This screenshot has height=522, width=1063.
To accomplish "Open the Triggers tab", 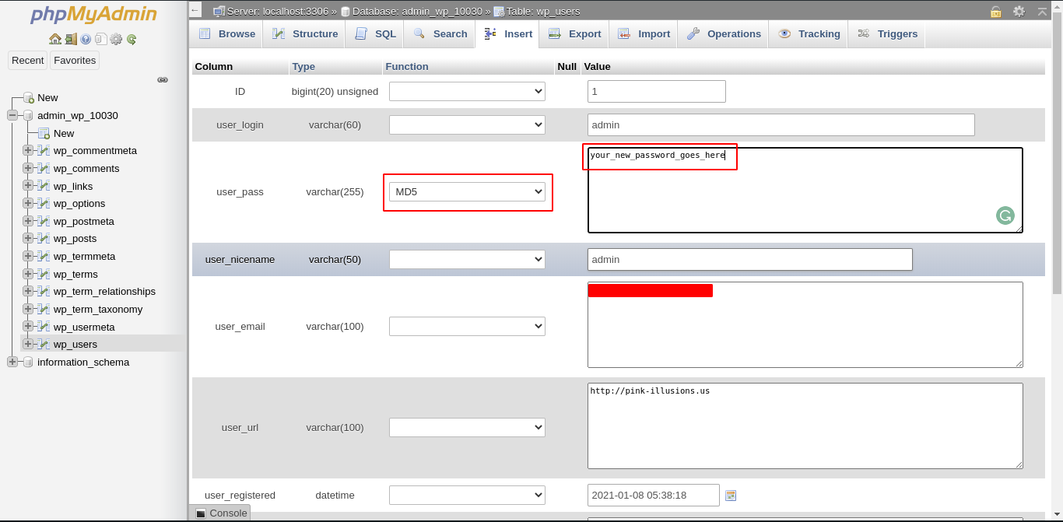I will [x=887, y=33].
